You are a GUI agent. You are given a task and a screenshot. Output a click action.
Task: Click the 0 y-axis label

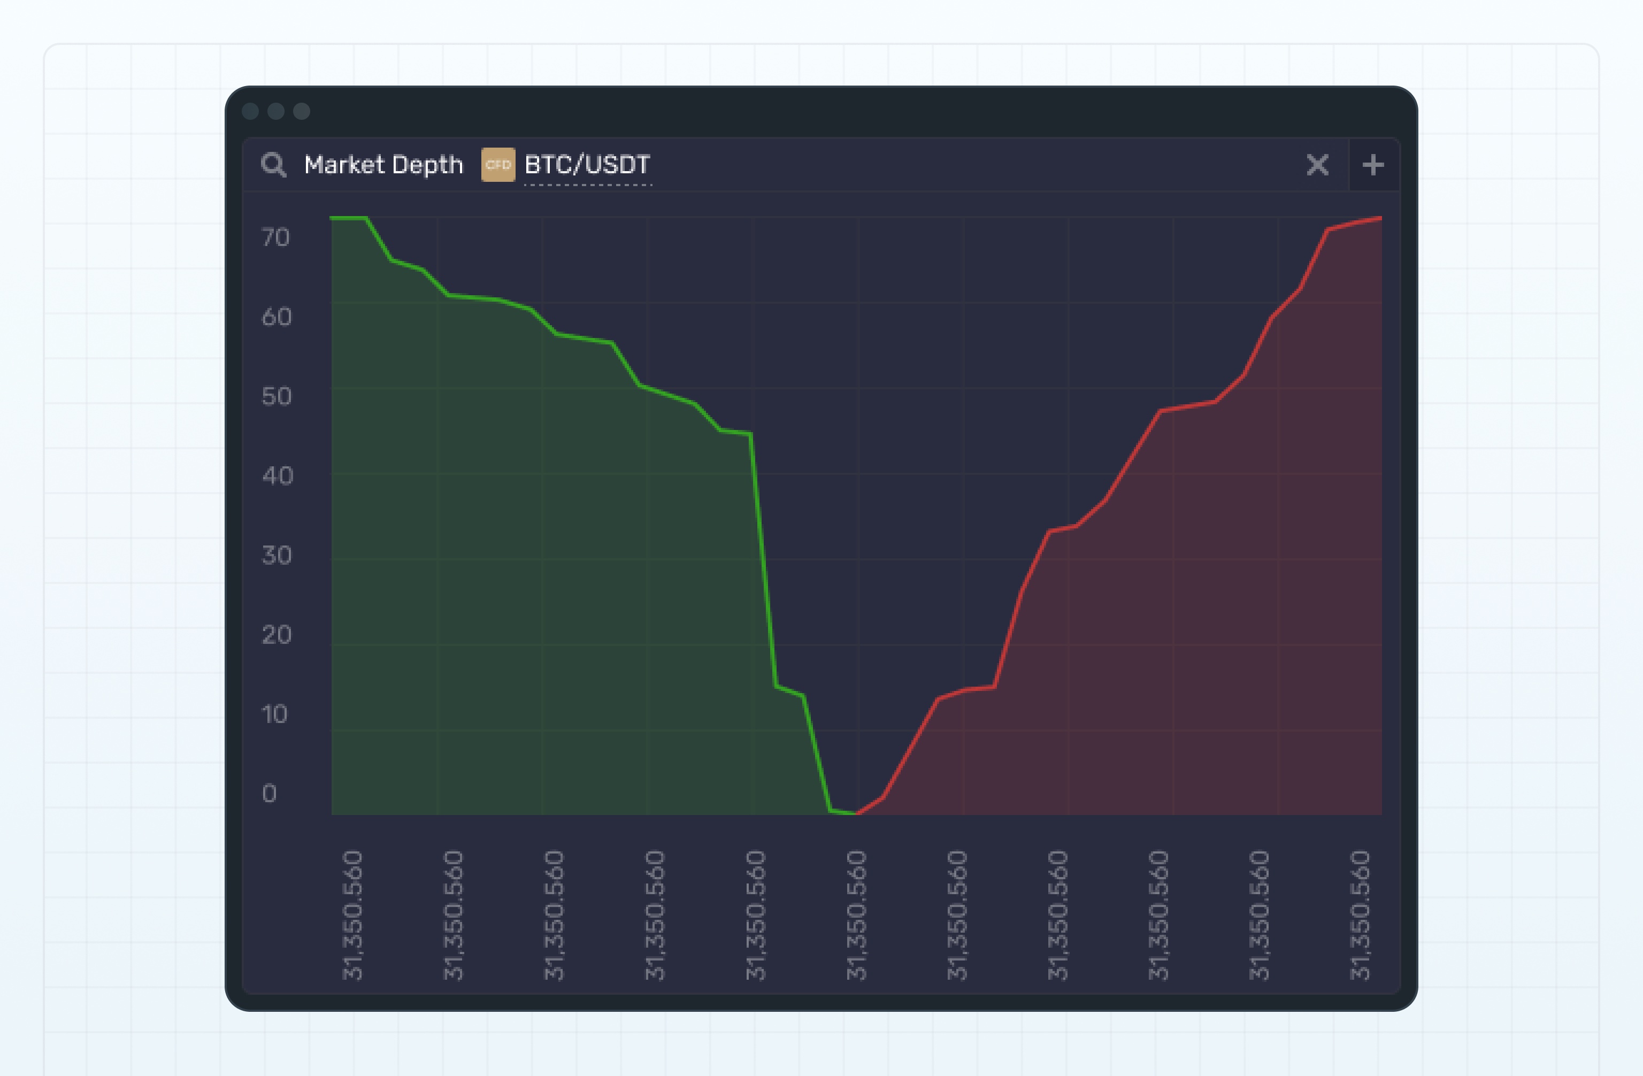click(x=269, y=793)
